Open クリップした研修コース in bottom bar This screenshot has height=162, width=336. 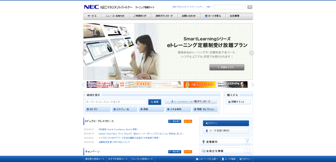(142, 159)
